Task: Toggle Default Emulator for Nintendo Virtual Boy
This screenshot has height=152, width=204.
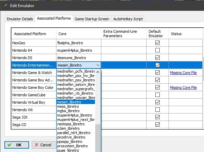Action: (157, 102)
